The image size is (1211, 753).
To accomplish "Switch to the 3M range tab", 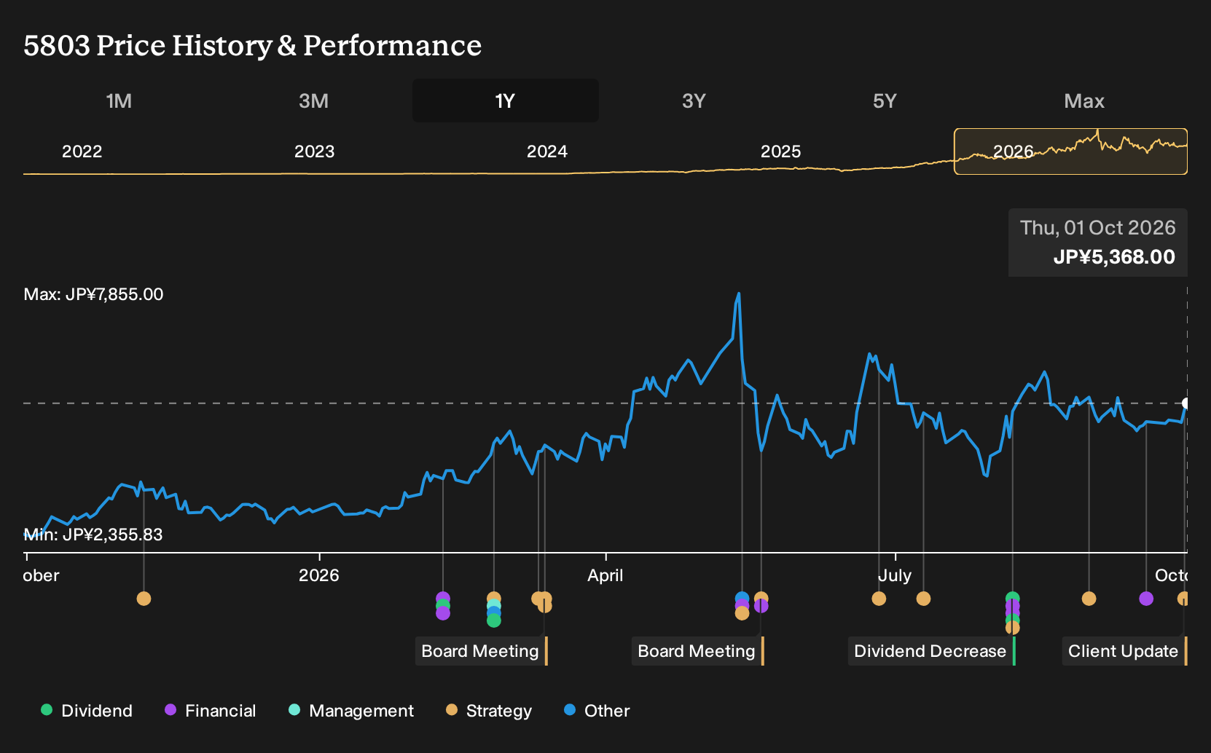I will 313,100.
